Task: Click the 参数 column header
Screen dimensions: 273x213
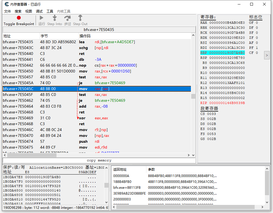Action: (205, 170)
